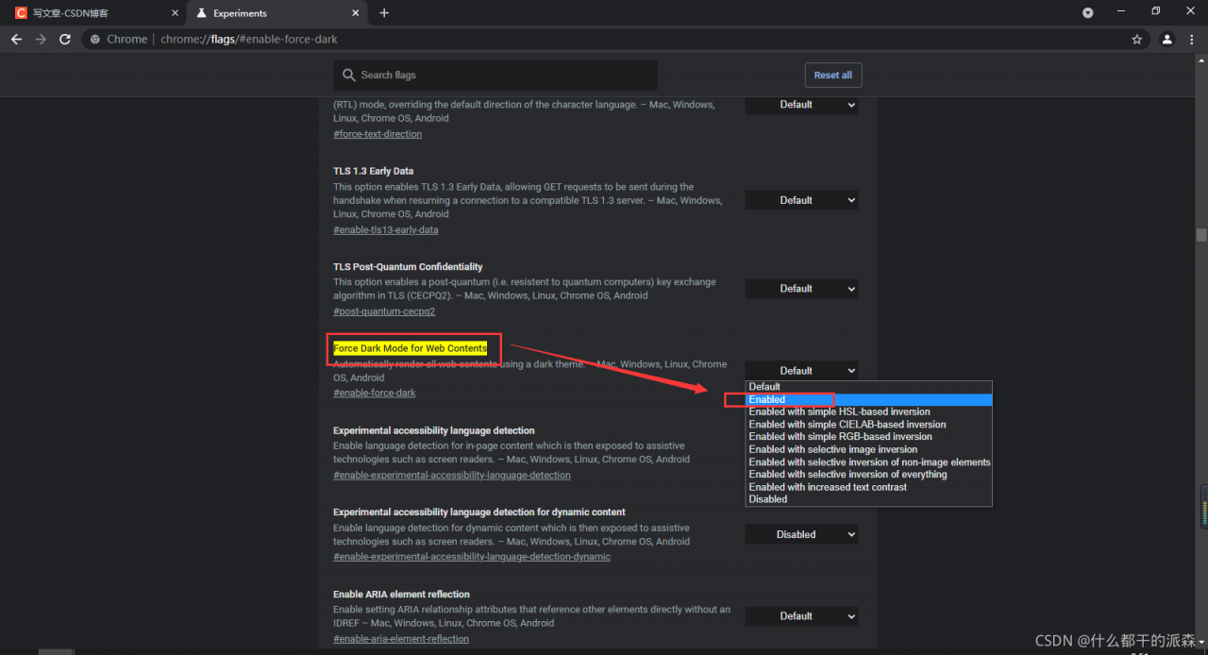Viewport: 1208px width, 655px height.
Task: Open the accessibility-language-detection-dynamic link
Action: point(472,557)
